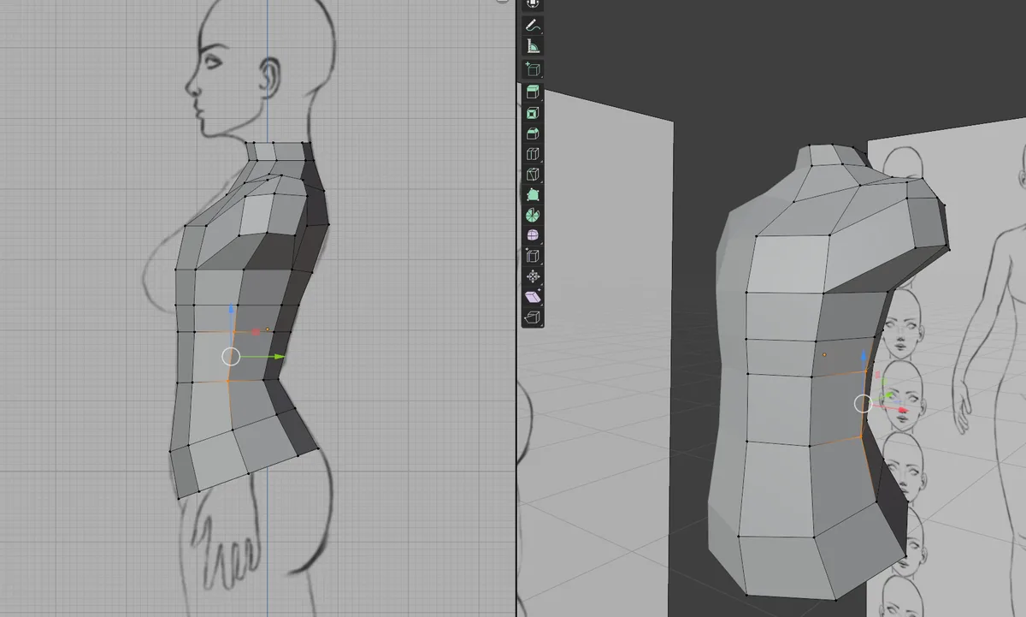Activate the Inset Faces tool
This screenshot has width=1026, height=617.
[x=533, y=113]
